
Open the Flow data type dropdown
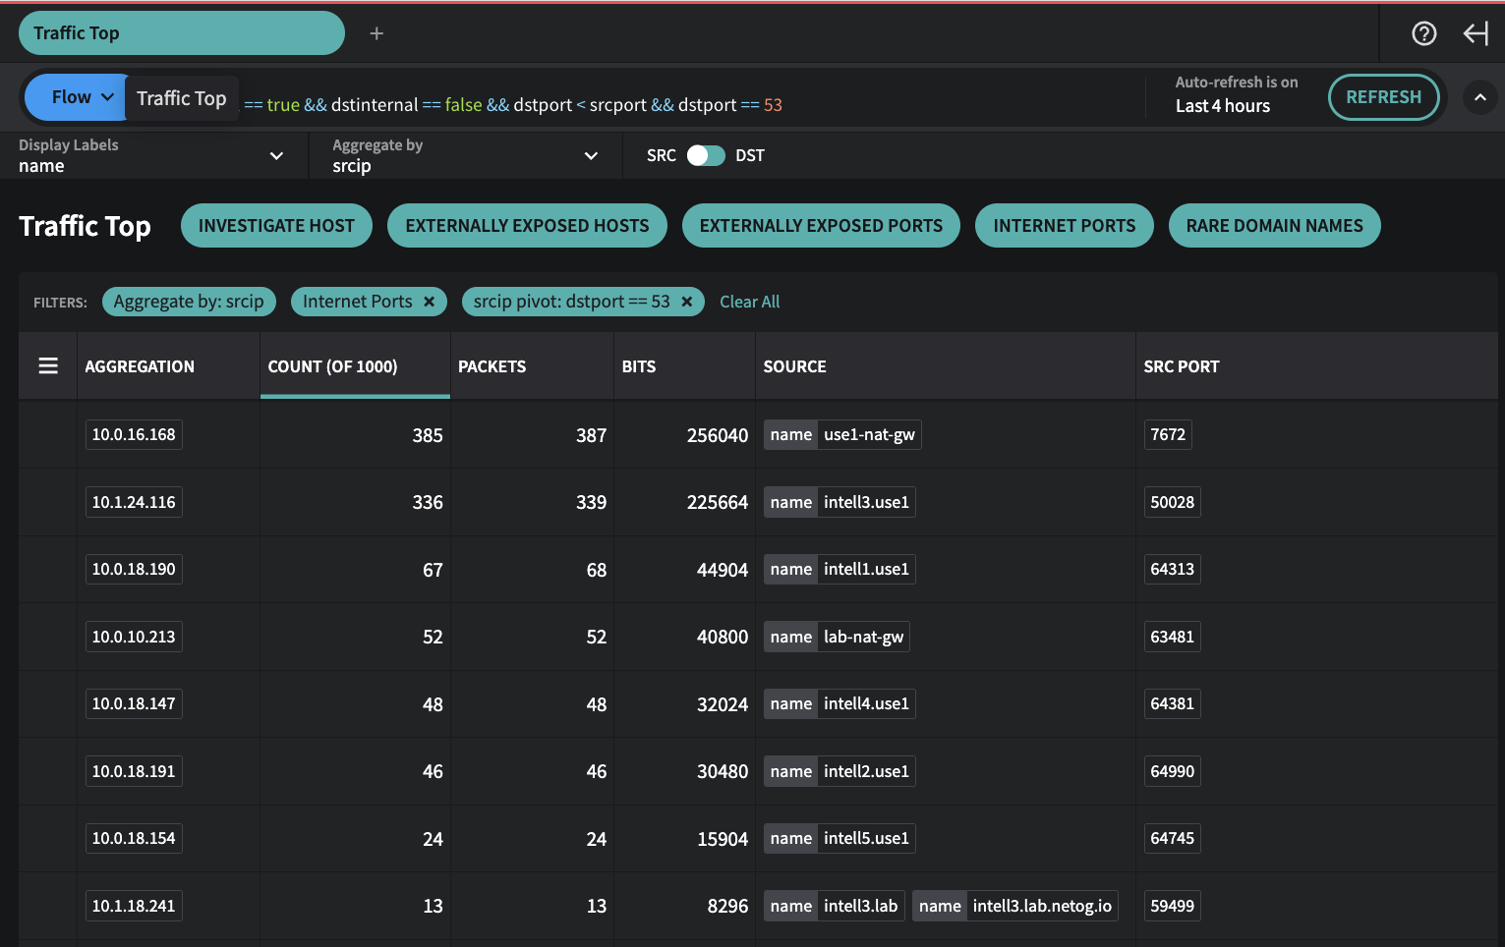pyautogui.click(x=75, y=96)
